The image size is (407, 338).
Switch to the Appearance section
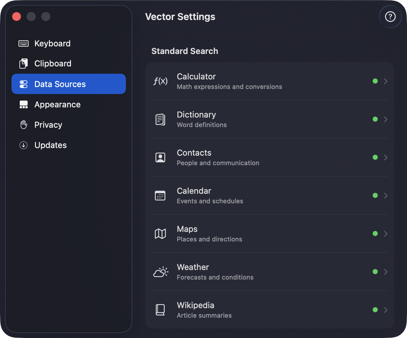pos(57,105)
